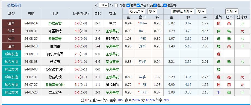This screenshot has height=105, width=251.
Task: Open the 胜平负均值 dropdown
Action: [x=182, y=12]
